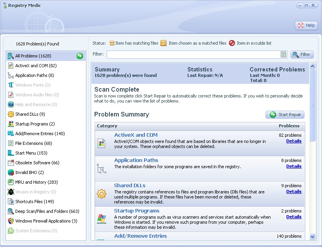322x247 pixels.
Task: Click the Filter button
Action: [x=302, y=54]
